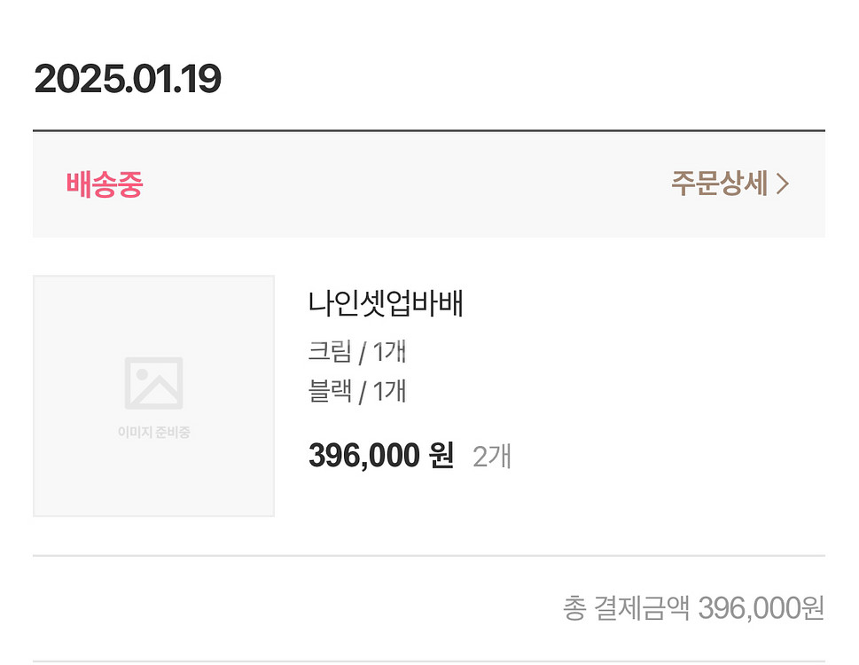Viewport: 859px width, 665px height.
Task: Open the 나인셋업바배 product name
Action: pyautogui.click(x=386, y=304)
